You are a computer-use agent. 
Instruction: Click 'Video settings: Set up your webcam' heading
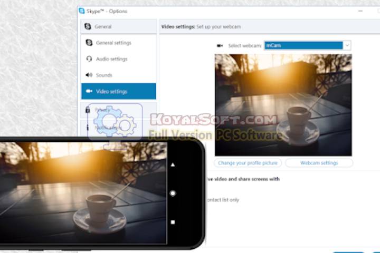[201, 27]
